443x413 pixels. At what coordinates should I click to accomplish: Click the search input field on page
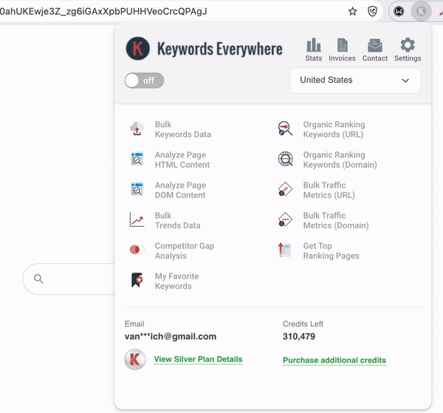pyautogui.click(x=69, y=279)
